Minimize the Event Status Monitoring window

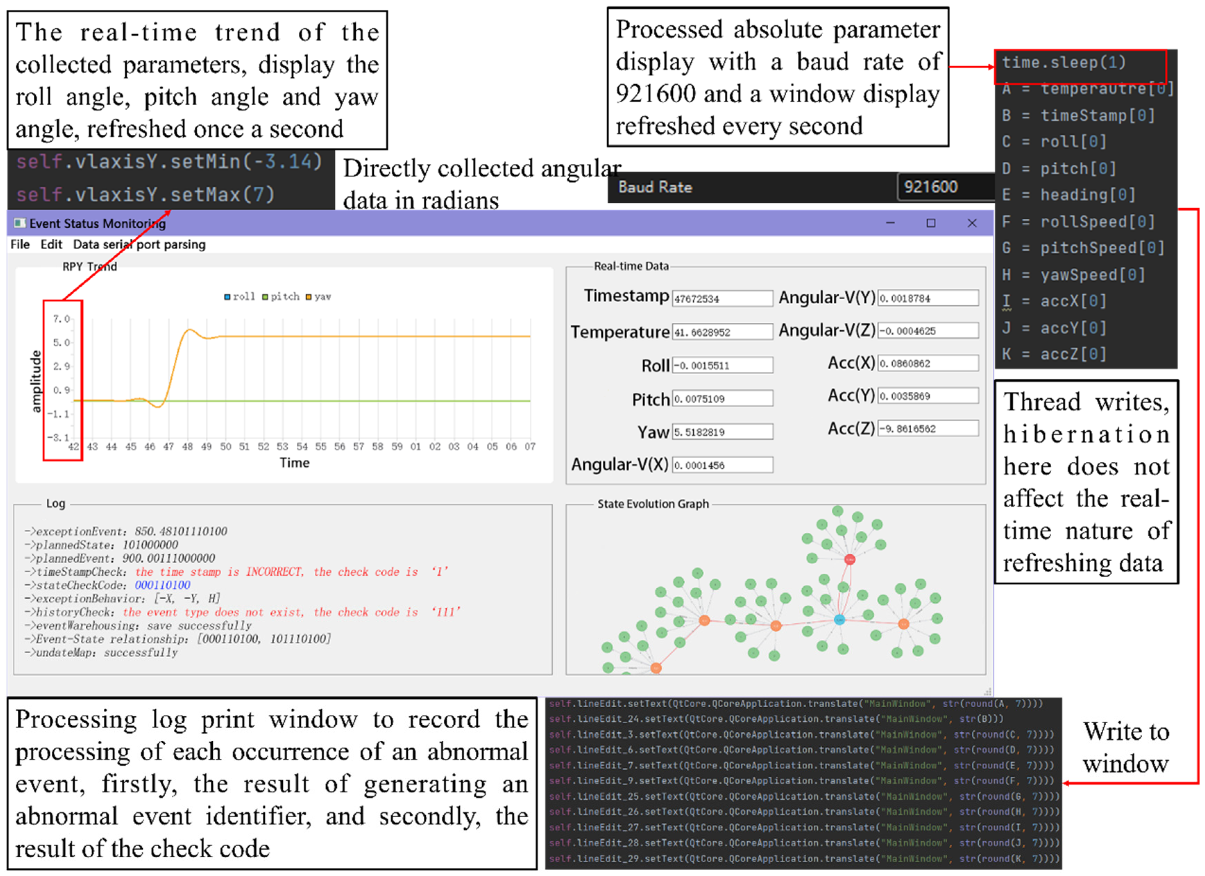(x=890, y=223)
